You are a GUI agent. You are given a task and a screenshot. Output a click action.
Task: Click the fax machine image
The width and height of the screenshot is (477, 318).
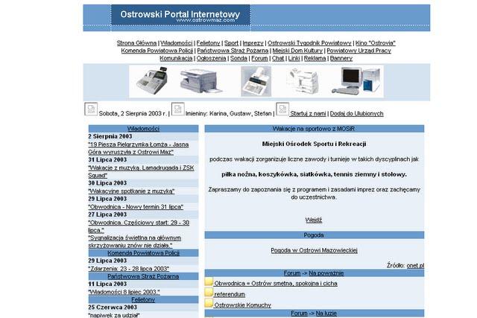click(x=256, y=81)
